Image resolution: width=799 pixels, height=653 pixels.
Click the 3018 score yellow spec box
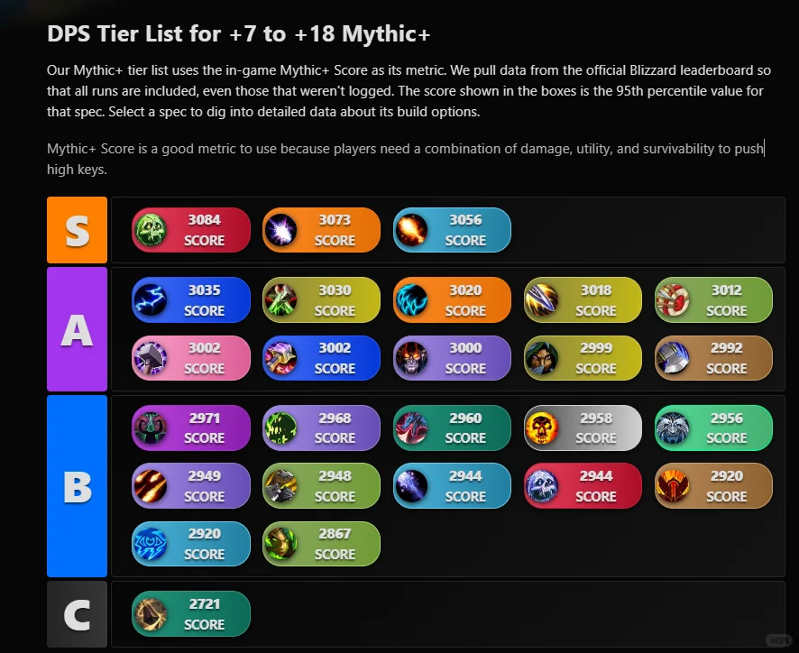tap(583, 299)
